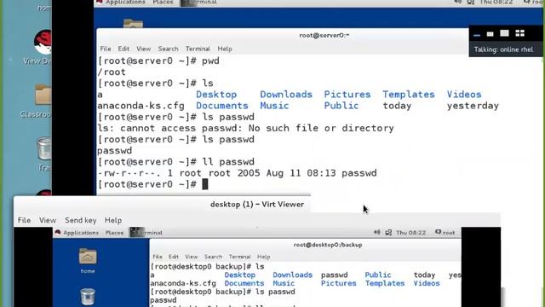Click Terminal icon in server0 top panel
The height and width of the screenshot is (307, 545).
[188, 3]
